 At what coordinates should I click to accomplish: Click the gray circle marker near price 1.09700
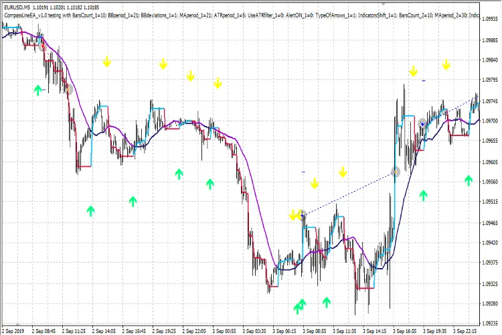coord(422,123)
